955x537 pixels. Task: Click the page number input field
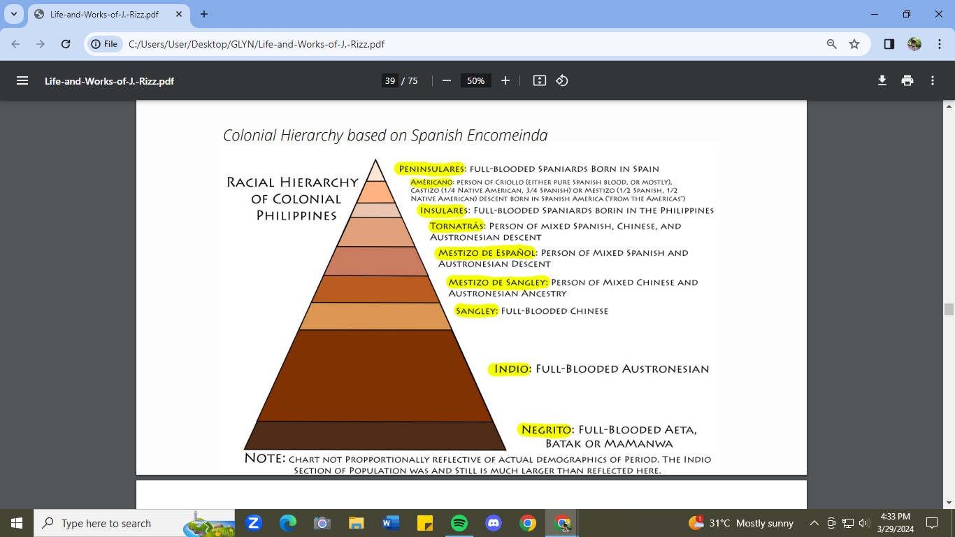tap(390, 80)
